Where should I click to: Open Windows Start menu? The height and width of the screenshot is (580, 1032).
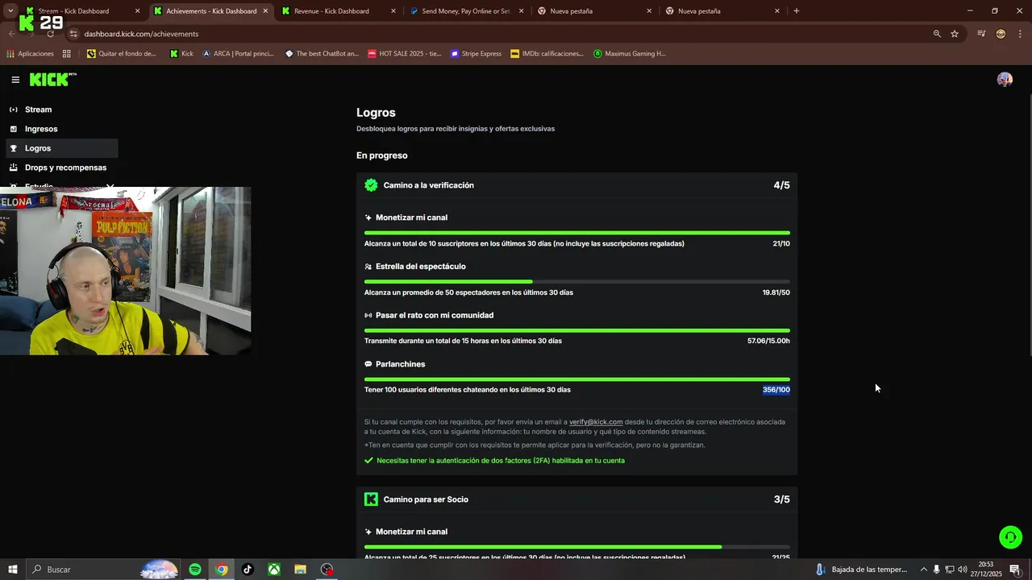point(13,570)
